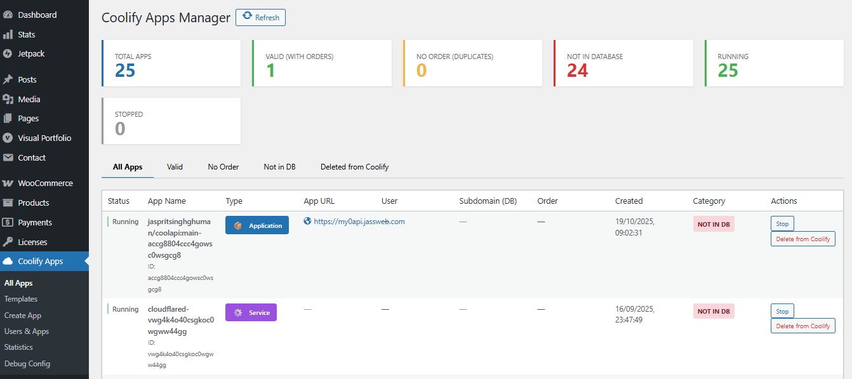
Task: Select the All Apps tab above table
Action: (128, 167)
